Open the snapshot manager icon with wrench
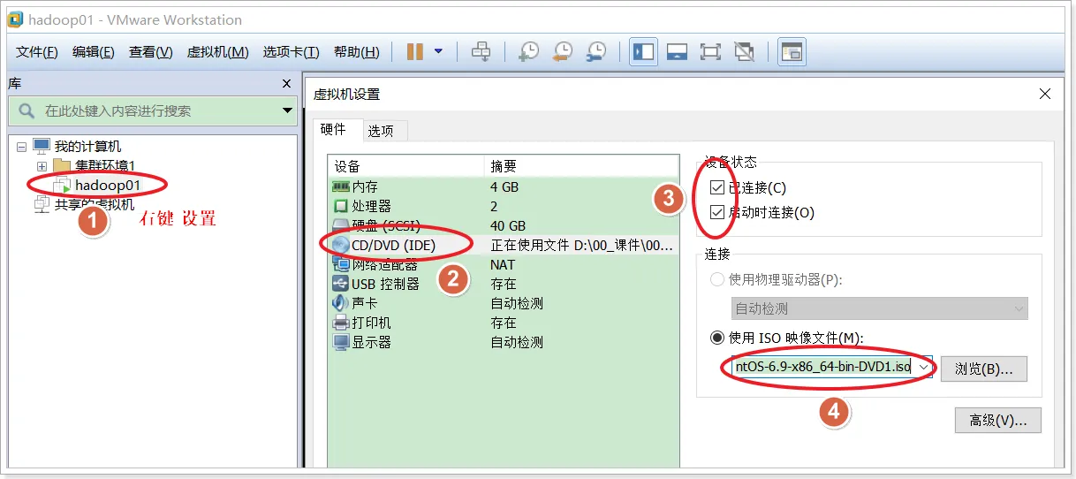 [x=597, y=52]
